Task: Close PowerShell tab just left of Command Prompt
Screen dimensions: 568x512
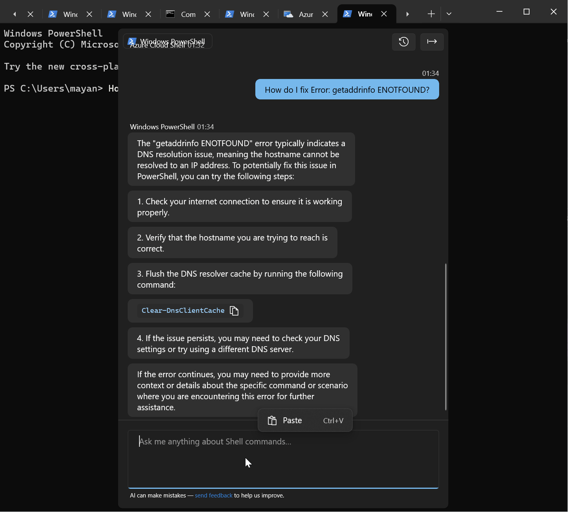Action: tap(148, 14)
